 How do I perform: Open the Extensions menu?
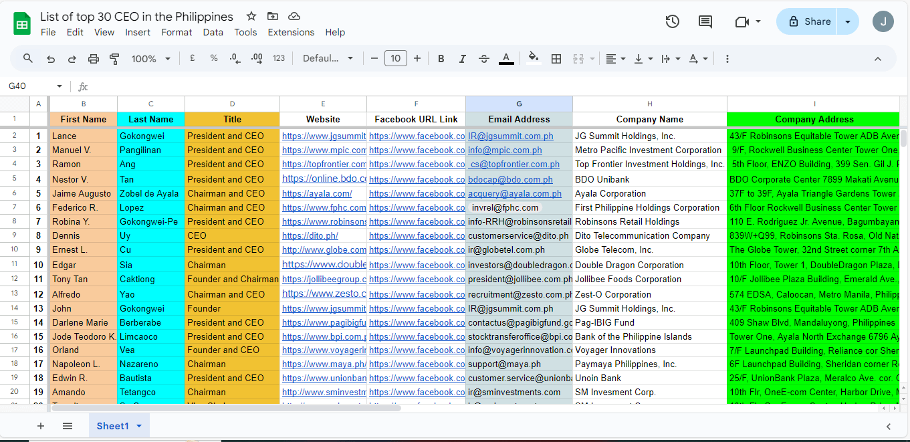pyautogui.click(x=291, y=32)
